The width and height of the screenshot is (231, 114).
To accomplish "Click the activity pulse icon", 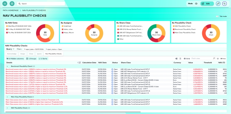I will tap(224, 4).
